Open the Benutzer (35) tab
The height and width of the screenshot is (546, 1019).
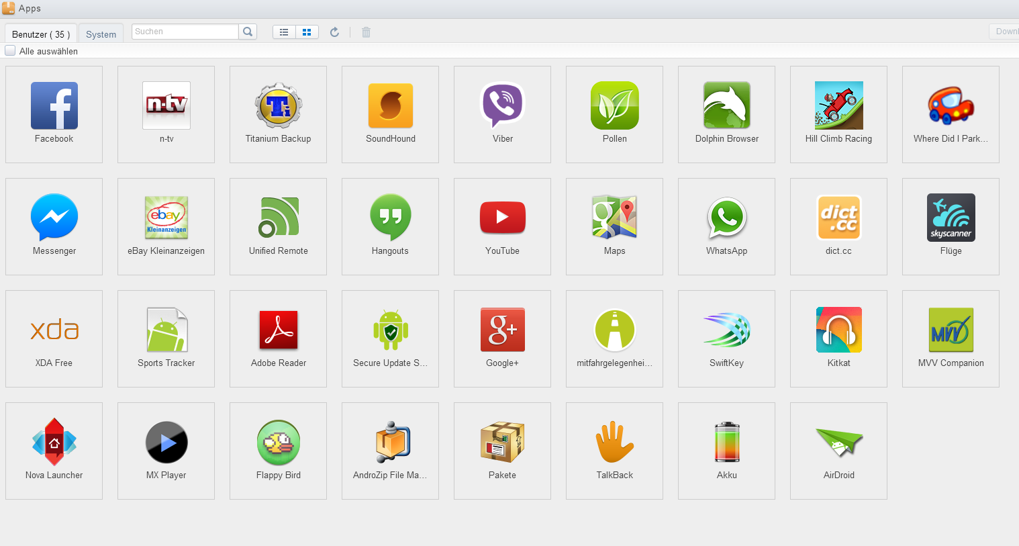(x=40, y=34)
